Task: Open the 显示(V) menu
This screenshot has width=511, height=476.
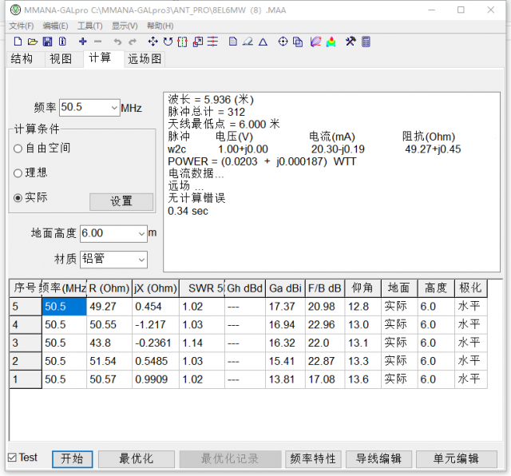Action: 125,26
